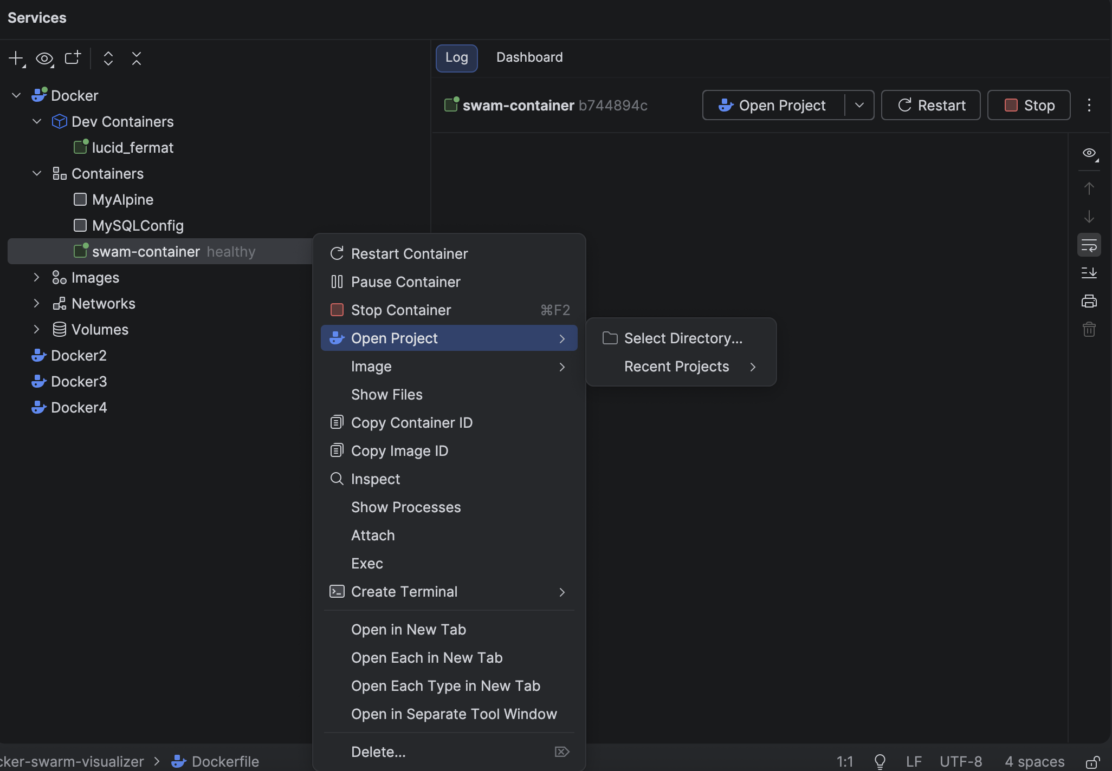Screen dimensions: 1112x771
Task: Switch to the Dashboard tab
Action: [x=529, y=57]
